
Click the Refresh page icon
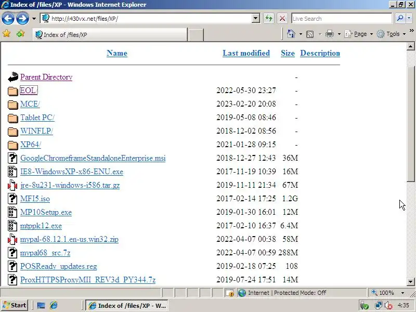coord(269,18)
